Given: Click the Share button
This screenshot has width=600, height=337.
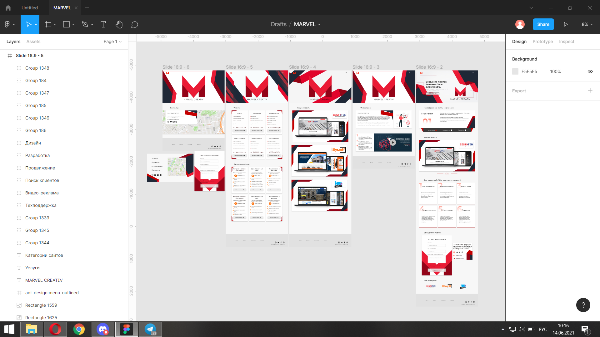Looking at the screenshot, I should [x=543, y=24].
